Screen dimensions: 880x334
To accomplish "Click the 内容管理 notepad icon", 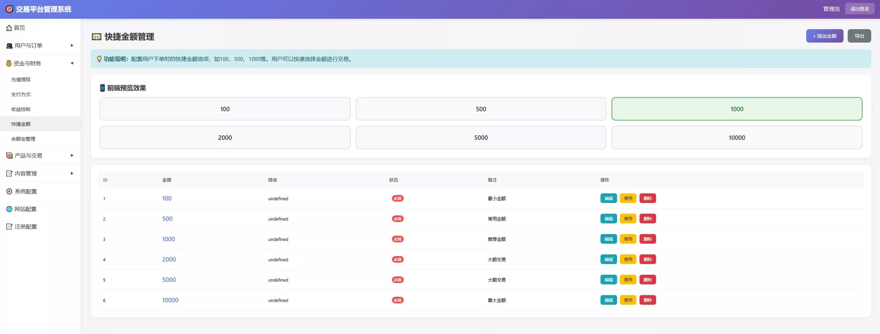I will tap(10, 173).
